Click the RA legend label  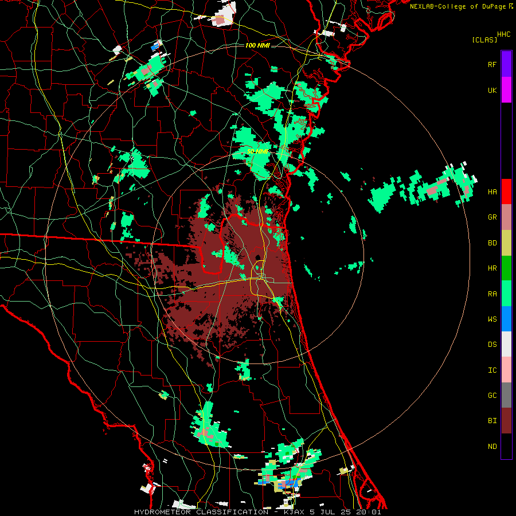pos(492,294)
